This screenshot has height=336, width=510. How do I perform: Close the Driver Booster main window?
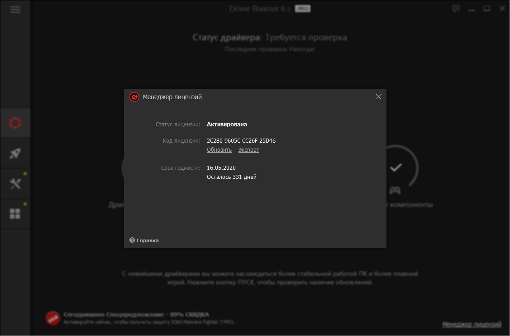click(x=502, y=9)
